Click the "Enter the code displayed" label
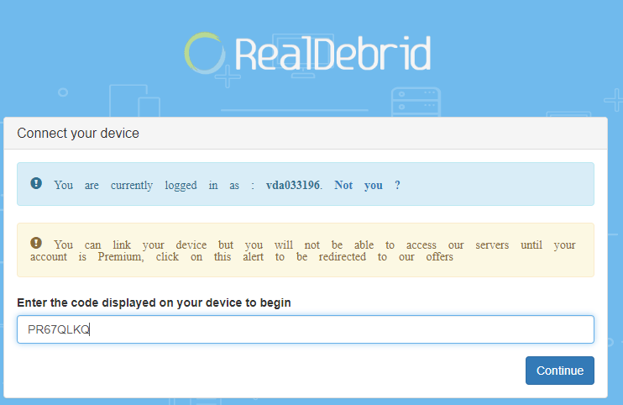 click(154, 302)
